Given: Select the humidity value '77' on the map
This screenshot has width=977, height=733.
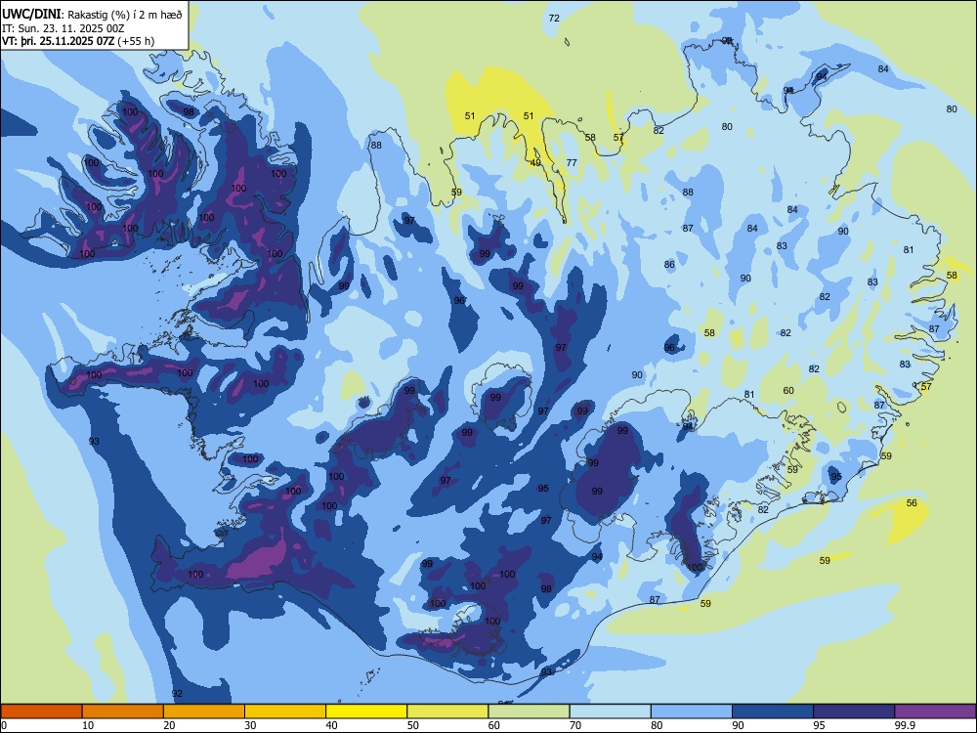Looking at the screenshot, I should (572, 162).
